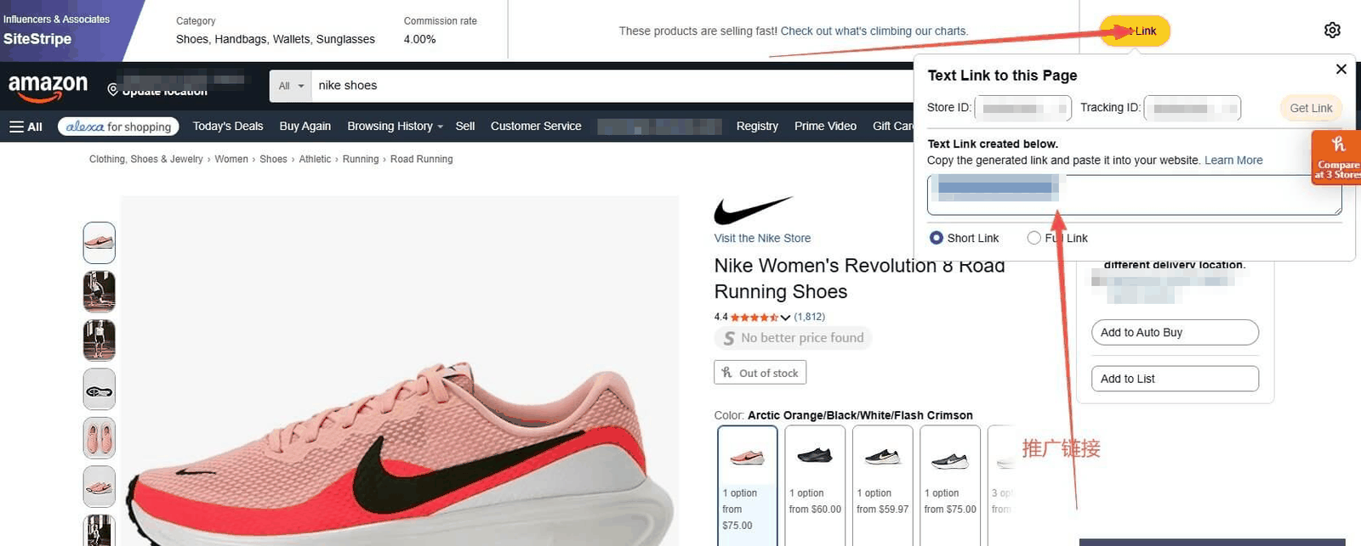The width and height of the screenshot is (1361, 546).
Task: Open the Learn More link
Action: click(1233, 160)
